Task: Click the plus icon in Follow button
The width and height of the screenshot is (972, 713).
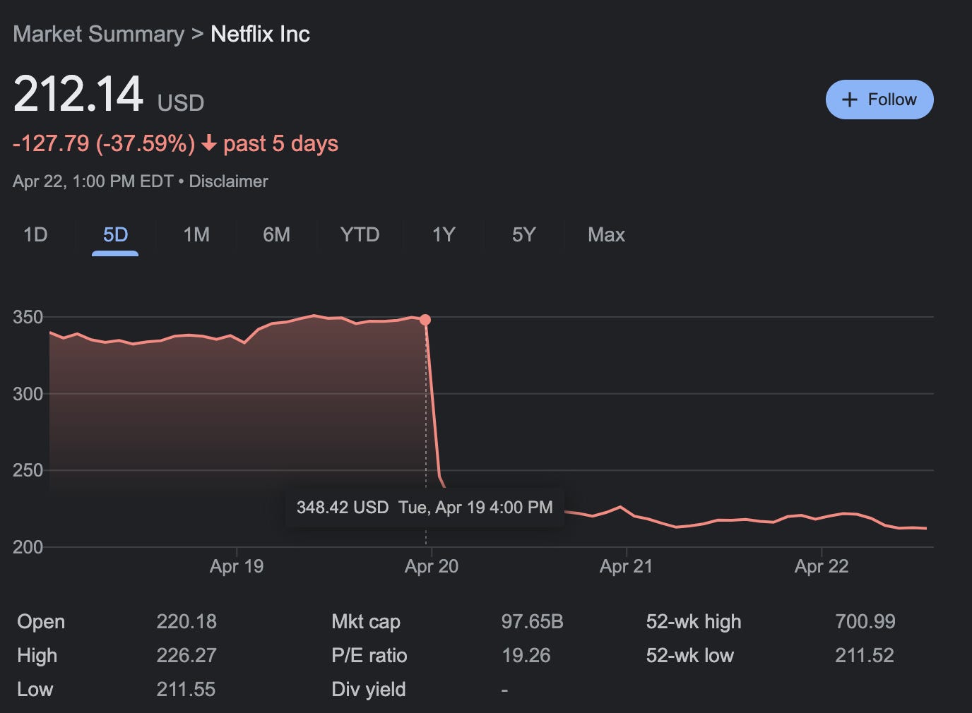Action: (850, 100)
